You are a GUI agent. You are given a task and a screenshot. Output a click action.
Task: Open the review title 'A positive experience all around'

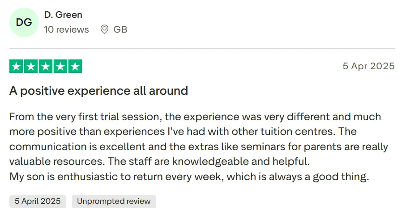98,91
